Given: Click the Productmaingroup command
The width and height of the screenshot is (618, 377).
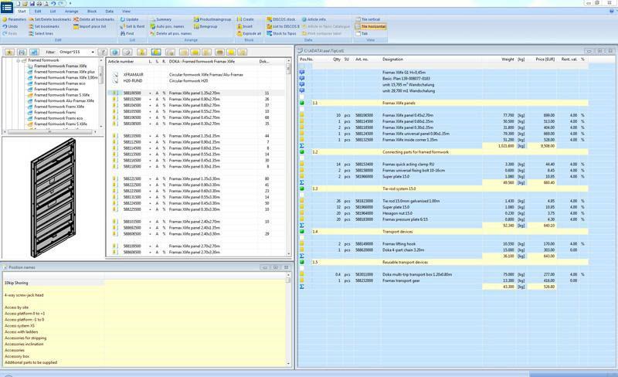Looking at the screenshot, I should coord(212,19).
